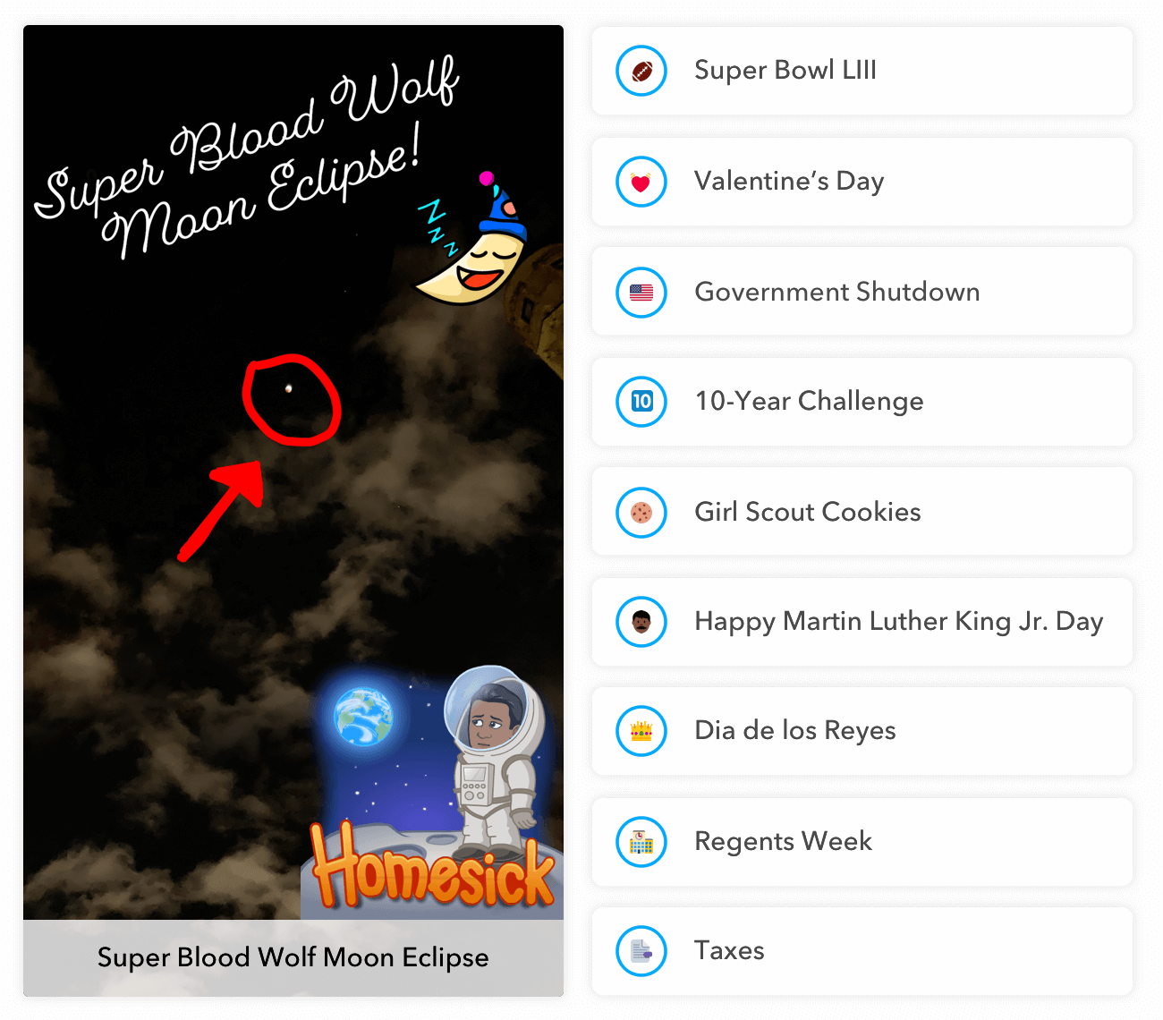Image resolution: width=1163 pixels, height=1020 pixels.
Task: Click the Super Blood Wolf Moon Eclipse caption
Action: (x=293, y=957)
